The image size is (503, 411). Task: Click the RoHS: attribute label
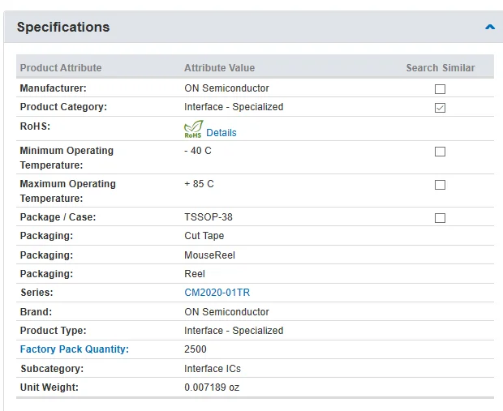tap(35, 126)
